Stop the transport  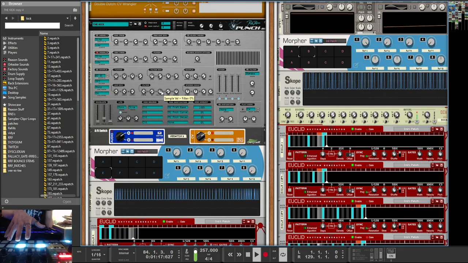[x=248, y=255]
